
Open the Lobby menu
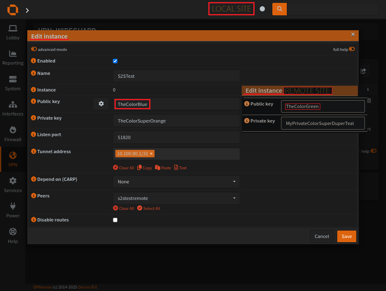pos(13,32)
